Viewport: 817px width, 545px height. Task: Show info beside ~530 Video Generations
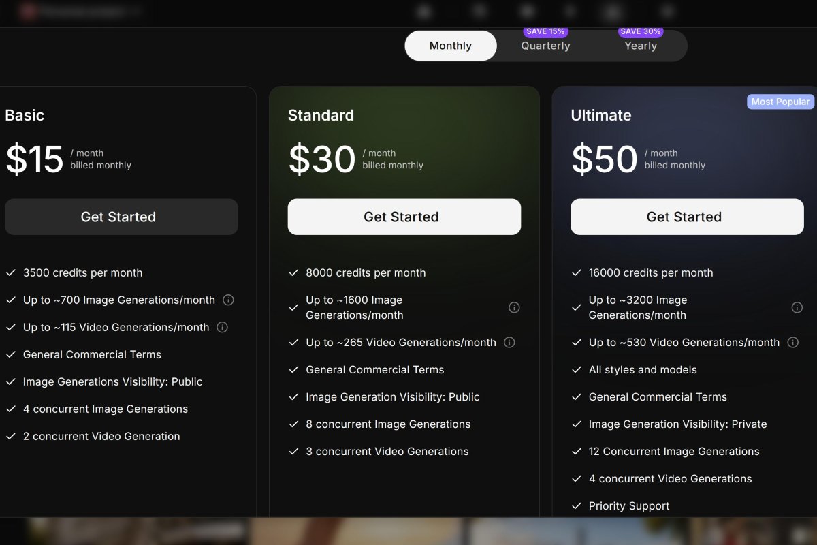pos(792,342)
